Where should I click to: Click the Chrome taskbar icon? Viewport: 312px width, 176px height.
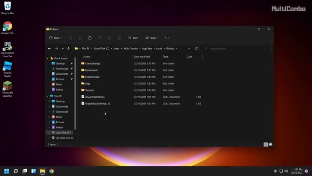(x=51, y=171)
